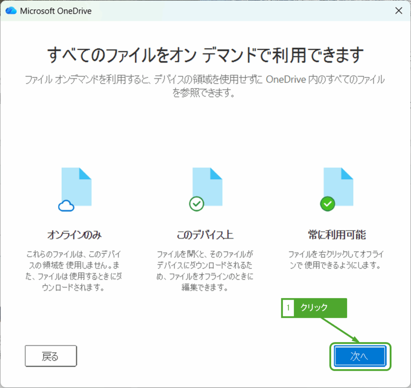
Task: Click the 次へ button
Action: [360, 356]
